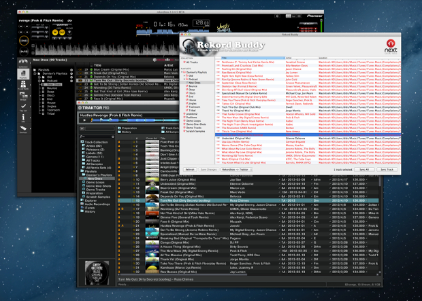Expand the Old folder in Rekord Buddy sidebar
Image resolution: width=422 pixels, height=301 pixels.
(x=184, y=76)
